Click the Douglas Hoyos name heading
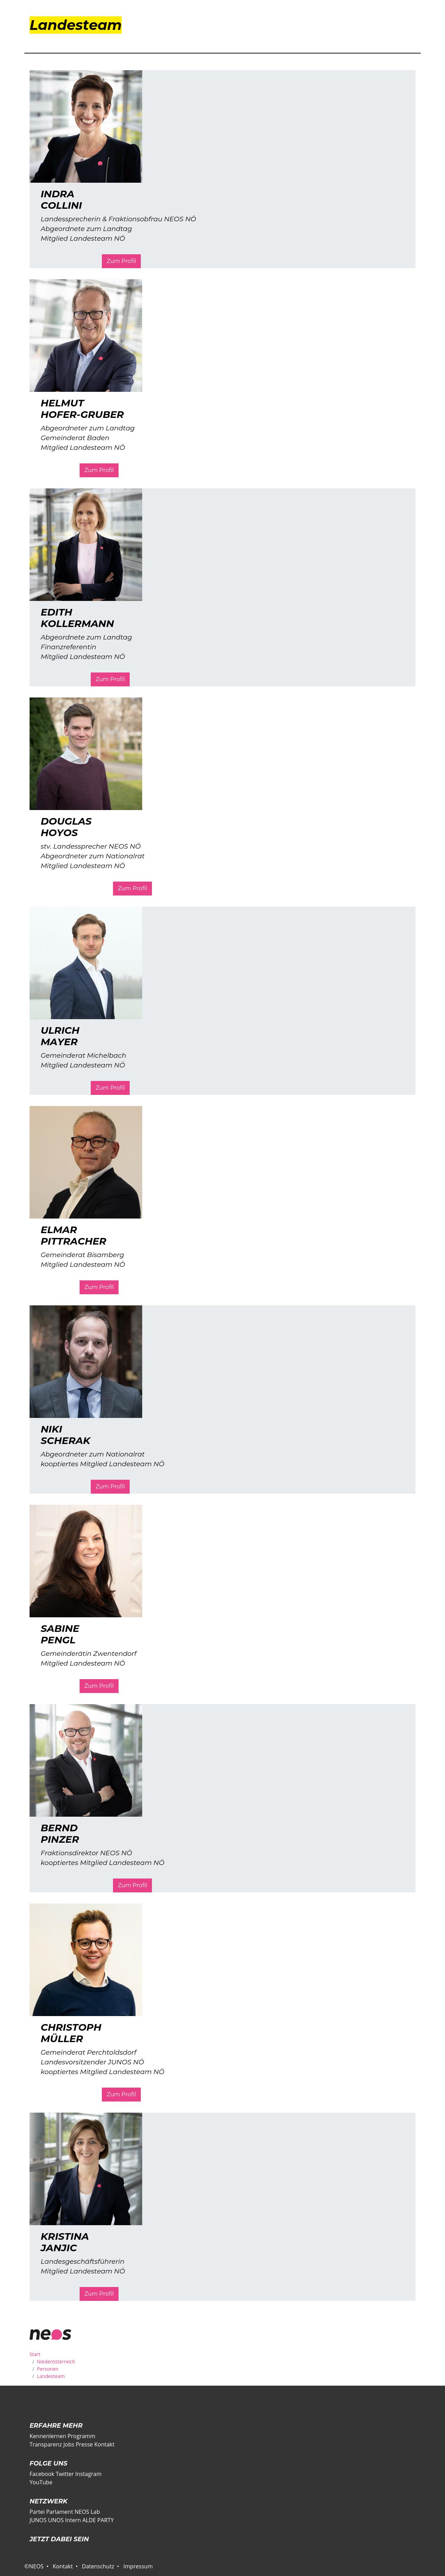 pyautogui.click(x=66, y=827)
